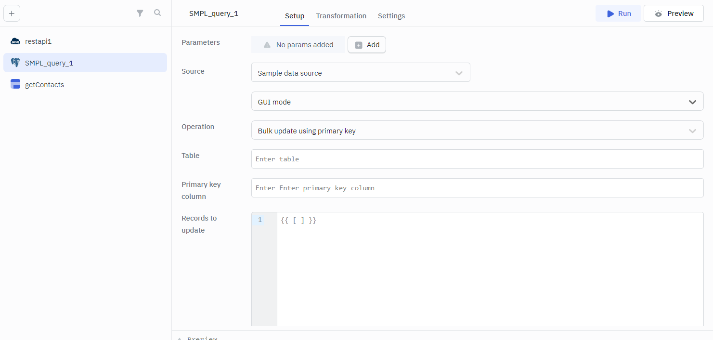Click the Preview eye icon

659,14
